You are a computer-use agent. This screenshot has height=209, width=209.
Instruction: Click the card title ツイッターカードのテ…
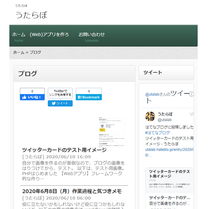[170, 198]
